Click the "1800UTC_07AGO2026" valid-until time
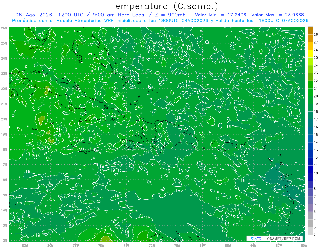323x249 pixels. point(283,21)
